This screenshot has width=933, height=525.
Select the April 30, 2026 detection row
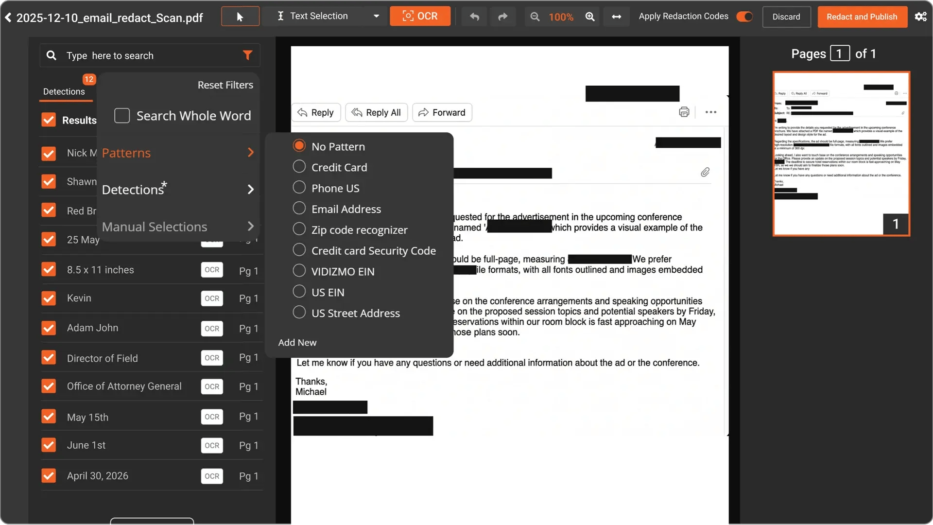[x=151, y=476]
